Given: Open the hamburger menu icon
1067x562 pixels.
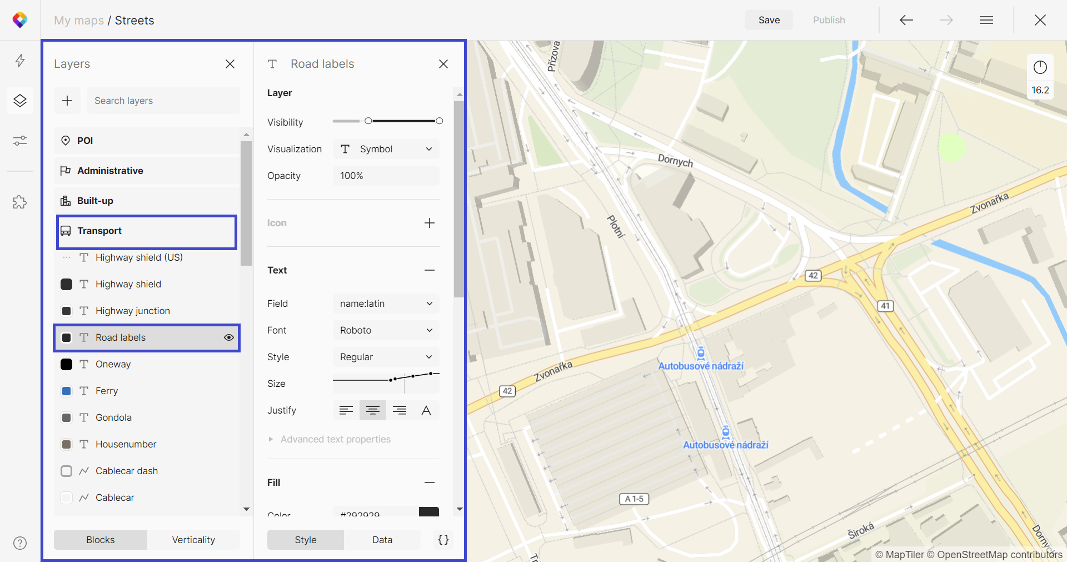Looking at the screenshot, I should point(986,20).
